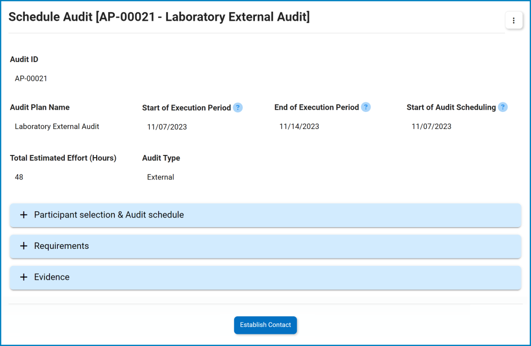Click the Total Estimated Effort (Hours) label
Screen dimensions: 531x346
click(63, 158)
